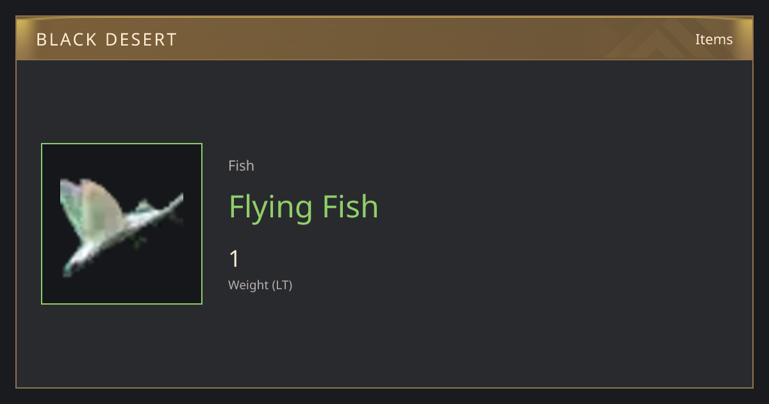Select the green-bordered item thumbnail frame

(x=122, y=224)
